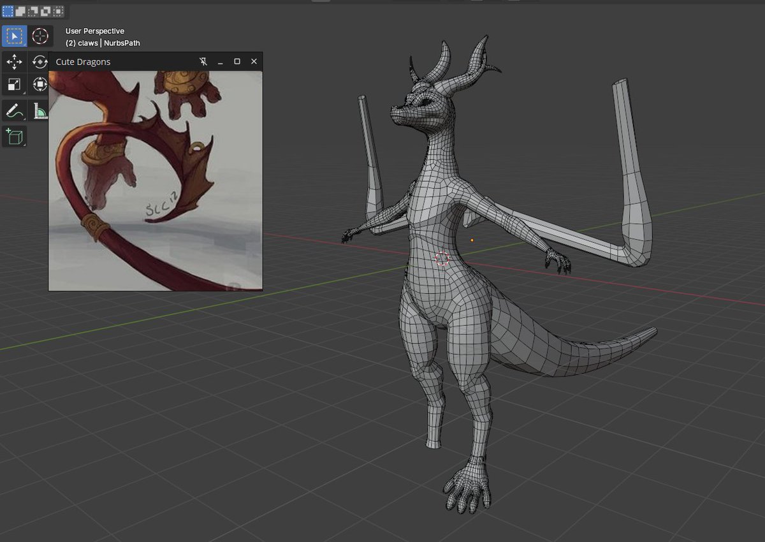
Task: Click the 3D cursor on dragon belly
Action: [x=442, y=258]
